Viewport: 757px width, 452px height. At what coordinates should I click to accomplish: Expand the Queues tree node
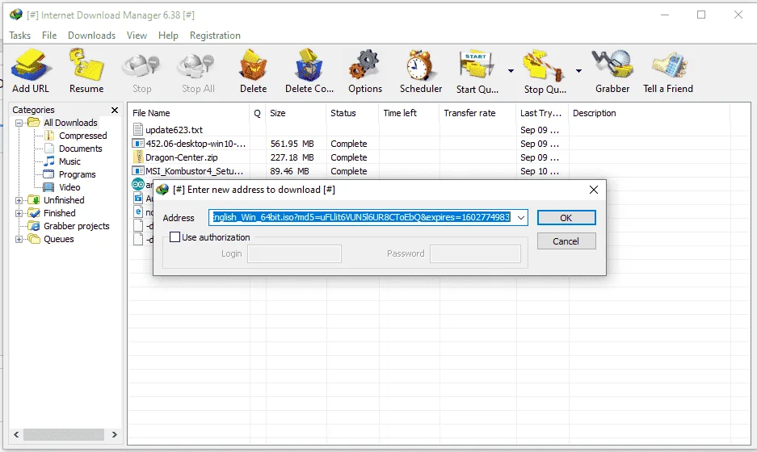pyautogui.click(x=19, y=239)
